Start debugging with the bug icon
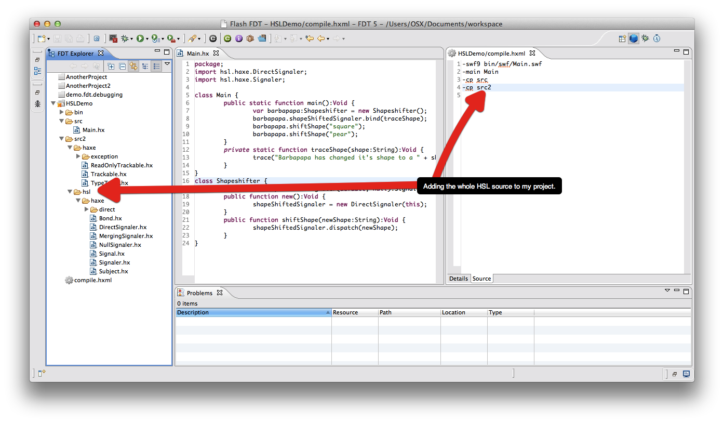Screen dimensions: 724x423 pyautogui.click(x=125, y=38)
